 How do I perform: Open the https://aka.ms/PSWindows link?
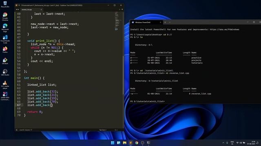pos(224,30)
